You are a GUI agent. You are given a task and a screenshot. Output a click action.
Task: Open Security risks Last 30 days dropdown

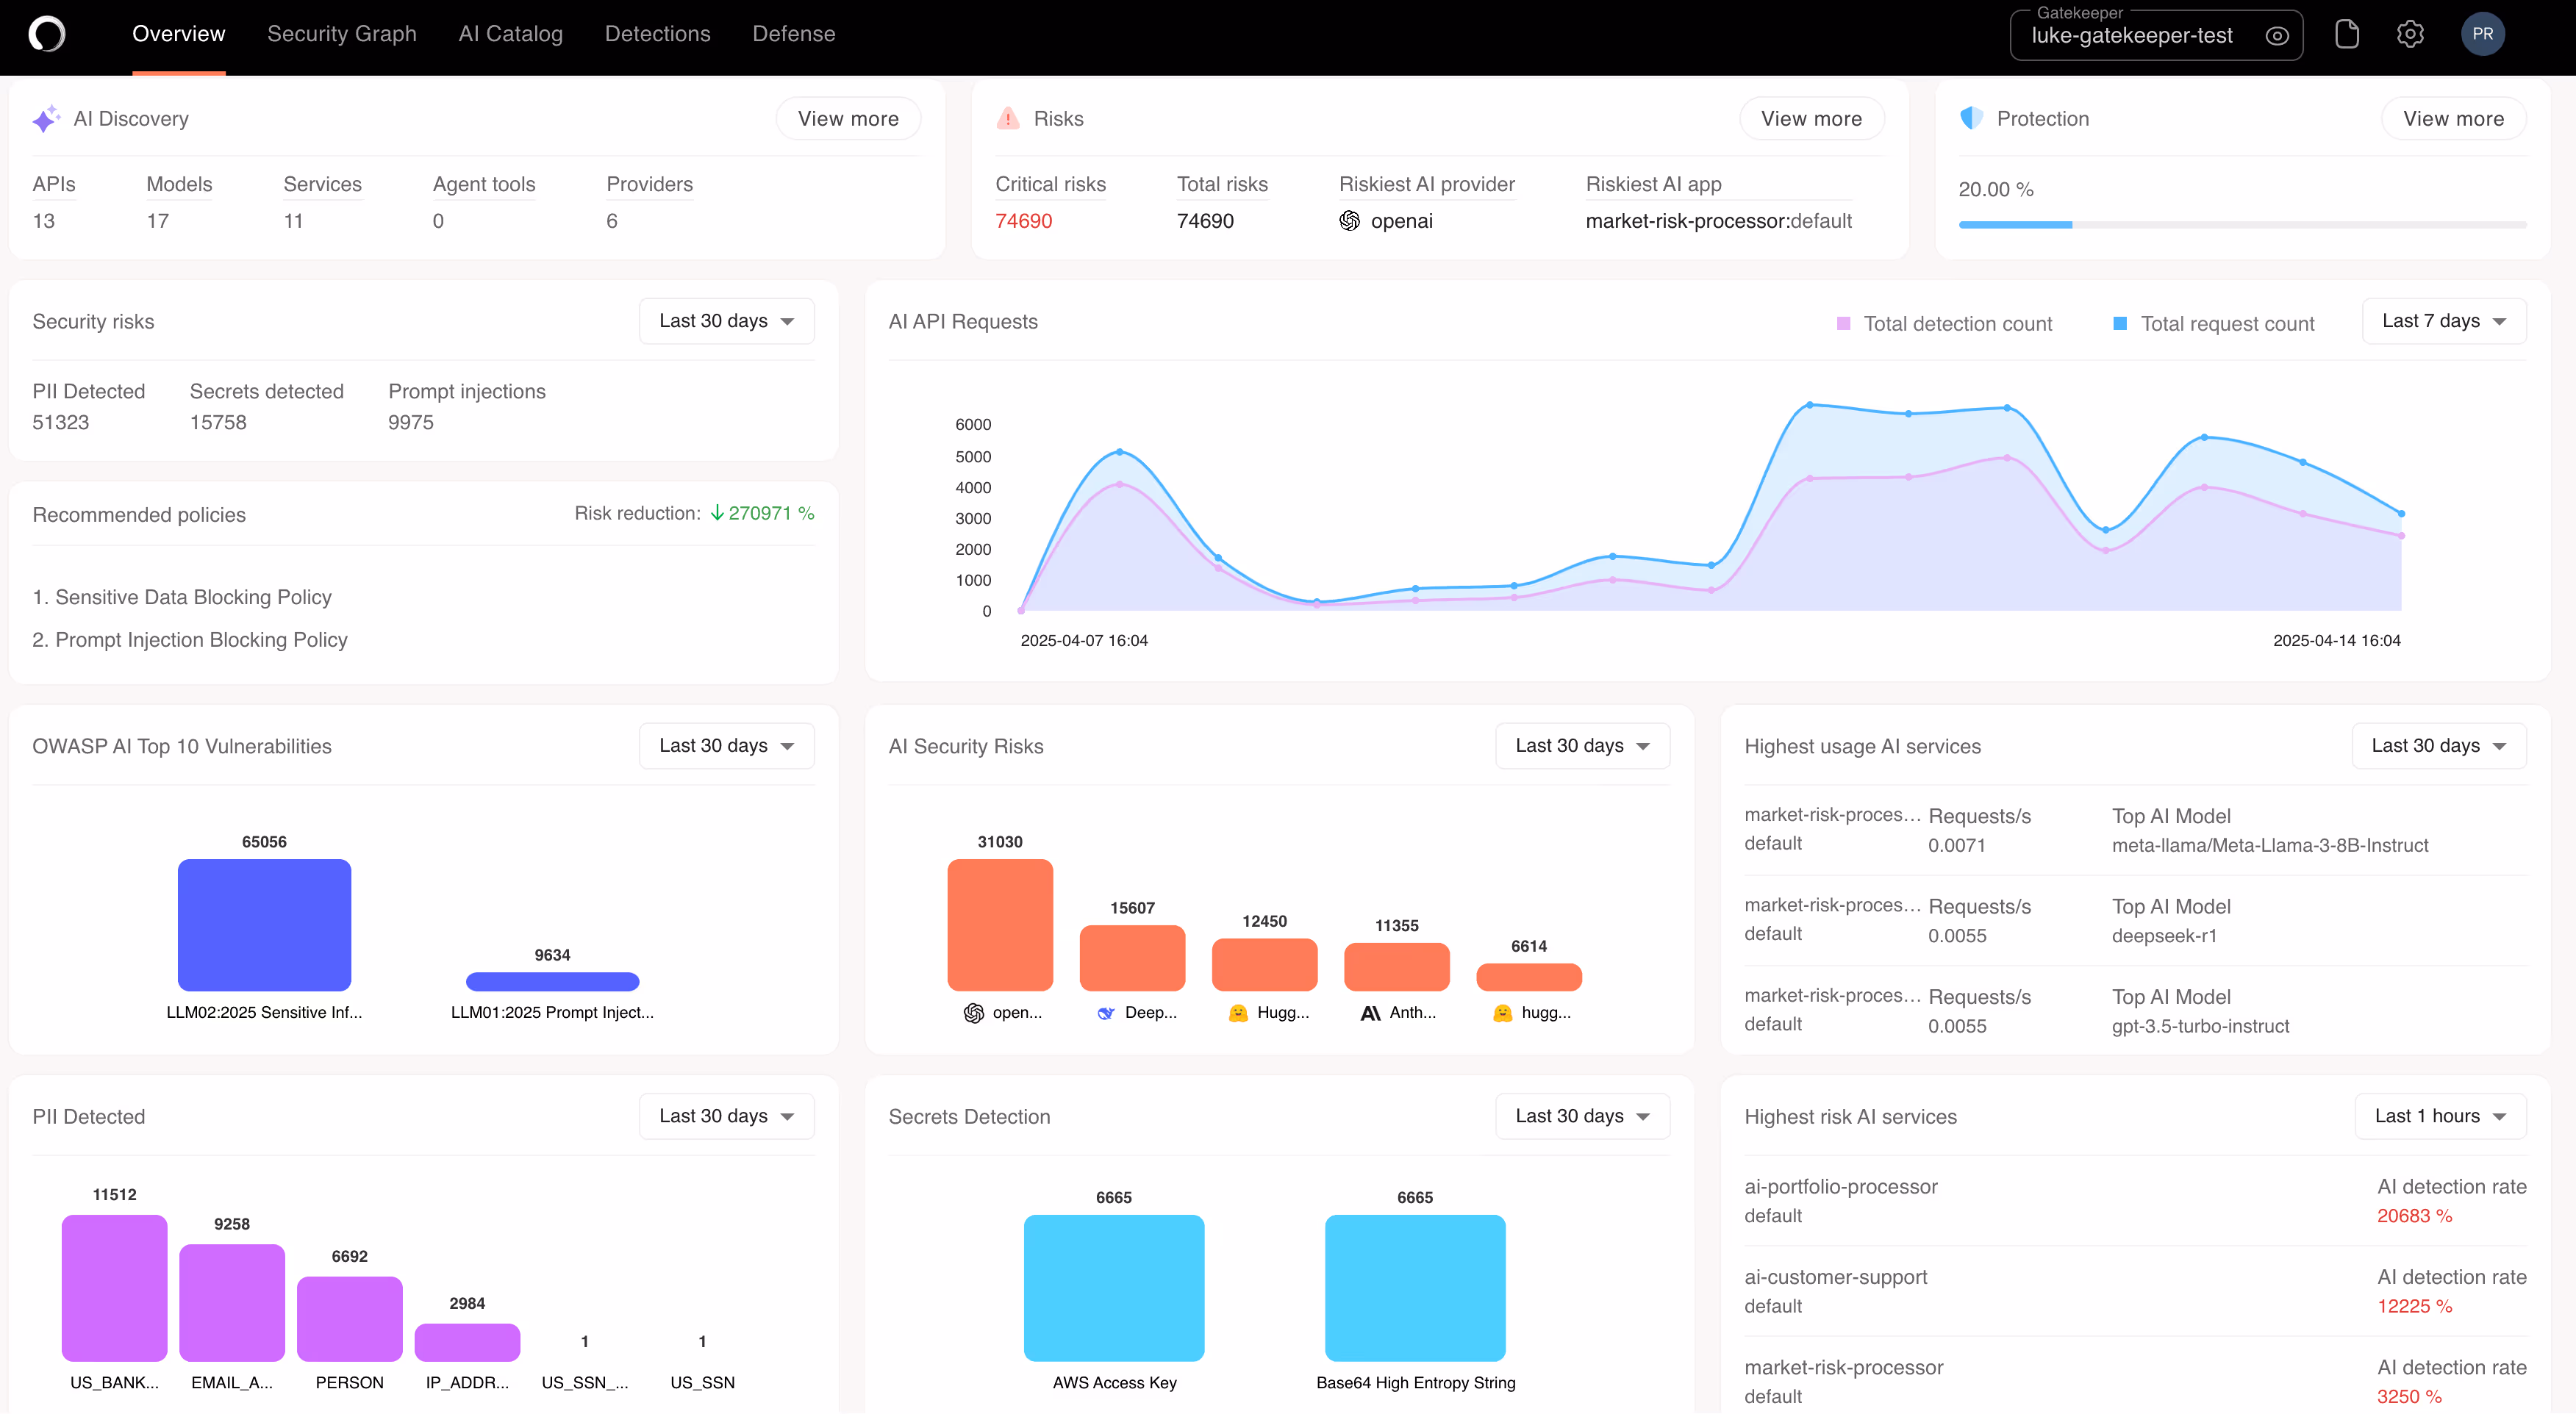pos(726,321)
